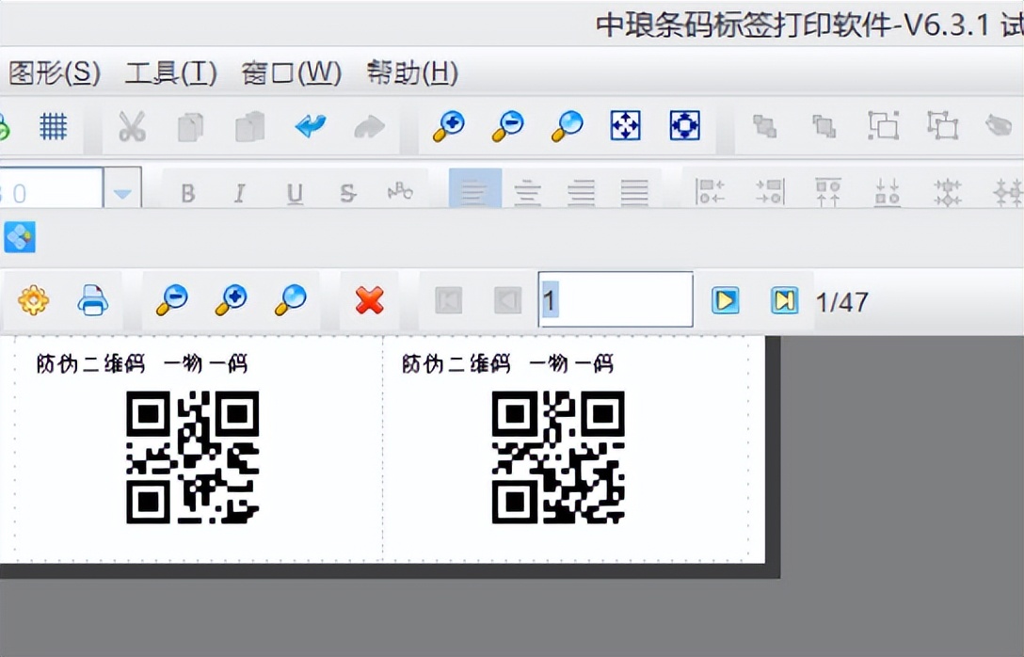
Task: Toggle strikethrough formatting S
Action: click(348, 193)
